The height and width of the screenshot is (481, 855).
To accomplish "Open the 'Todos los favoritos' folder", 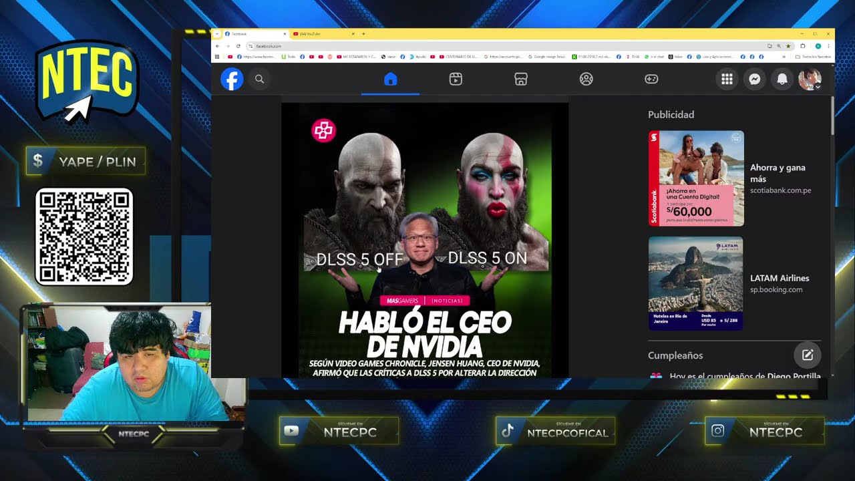I will pyautogui.click(x=813, y=57).
